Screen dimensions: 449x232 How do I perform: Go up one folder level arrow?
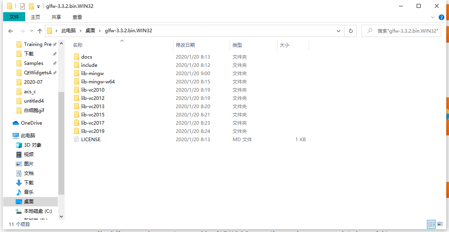[40, 31]
